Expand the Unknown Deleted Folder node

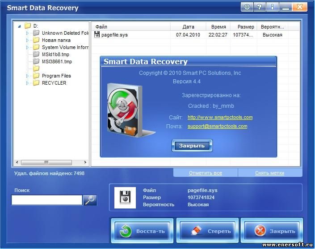pyautogui.click(x=27, y=33)
